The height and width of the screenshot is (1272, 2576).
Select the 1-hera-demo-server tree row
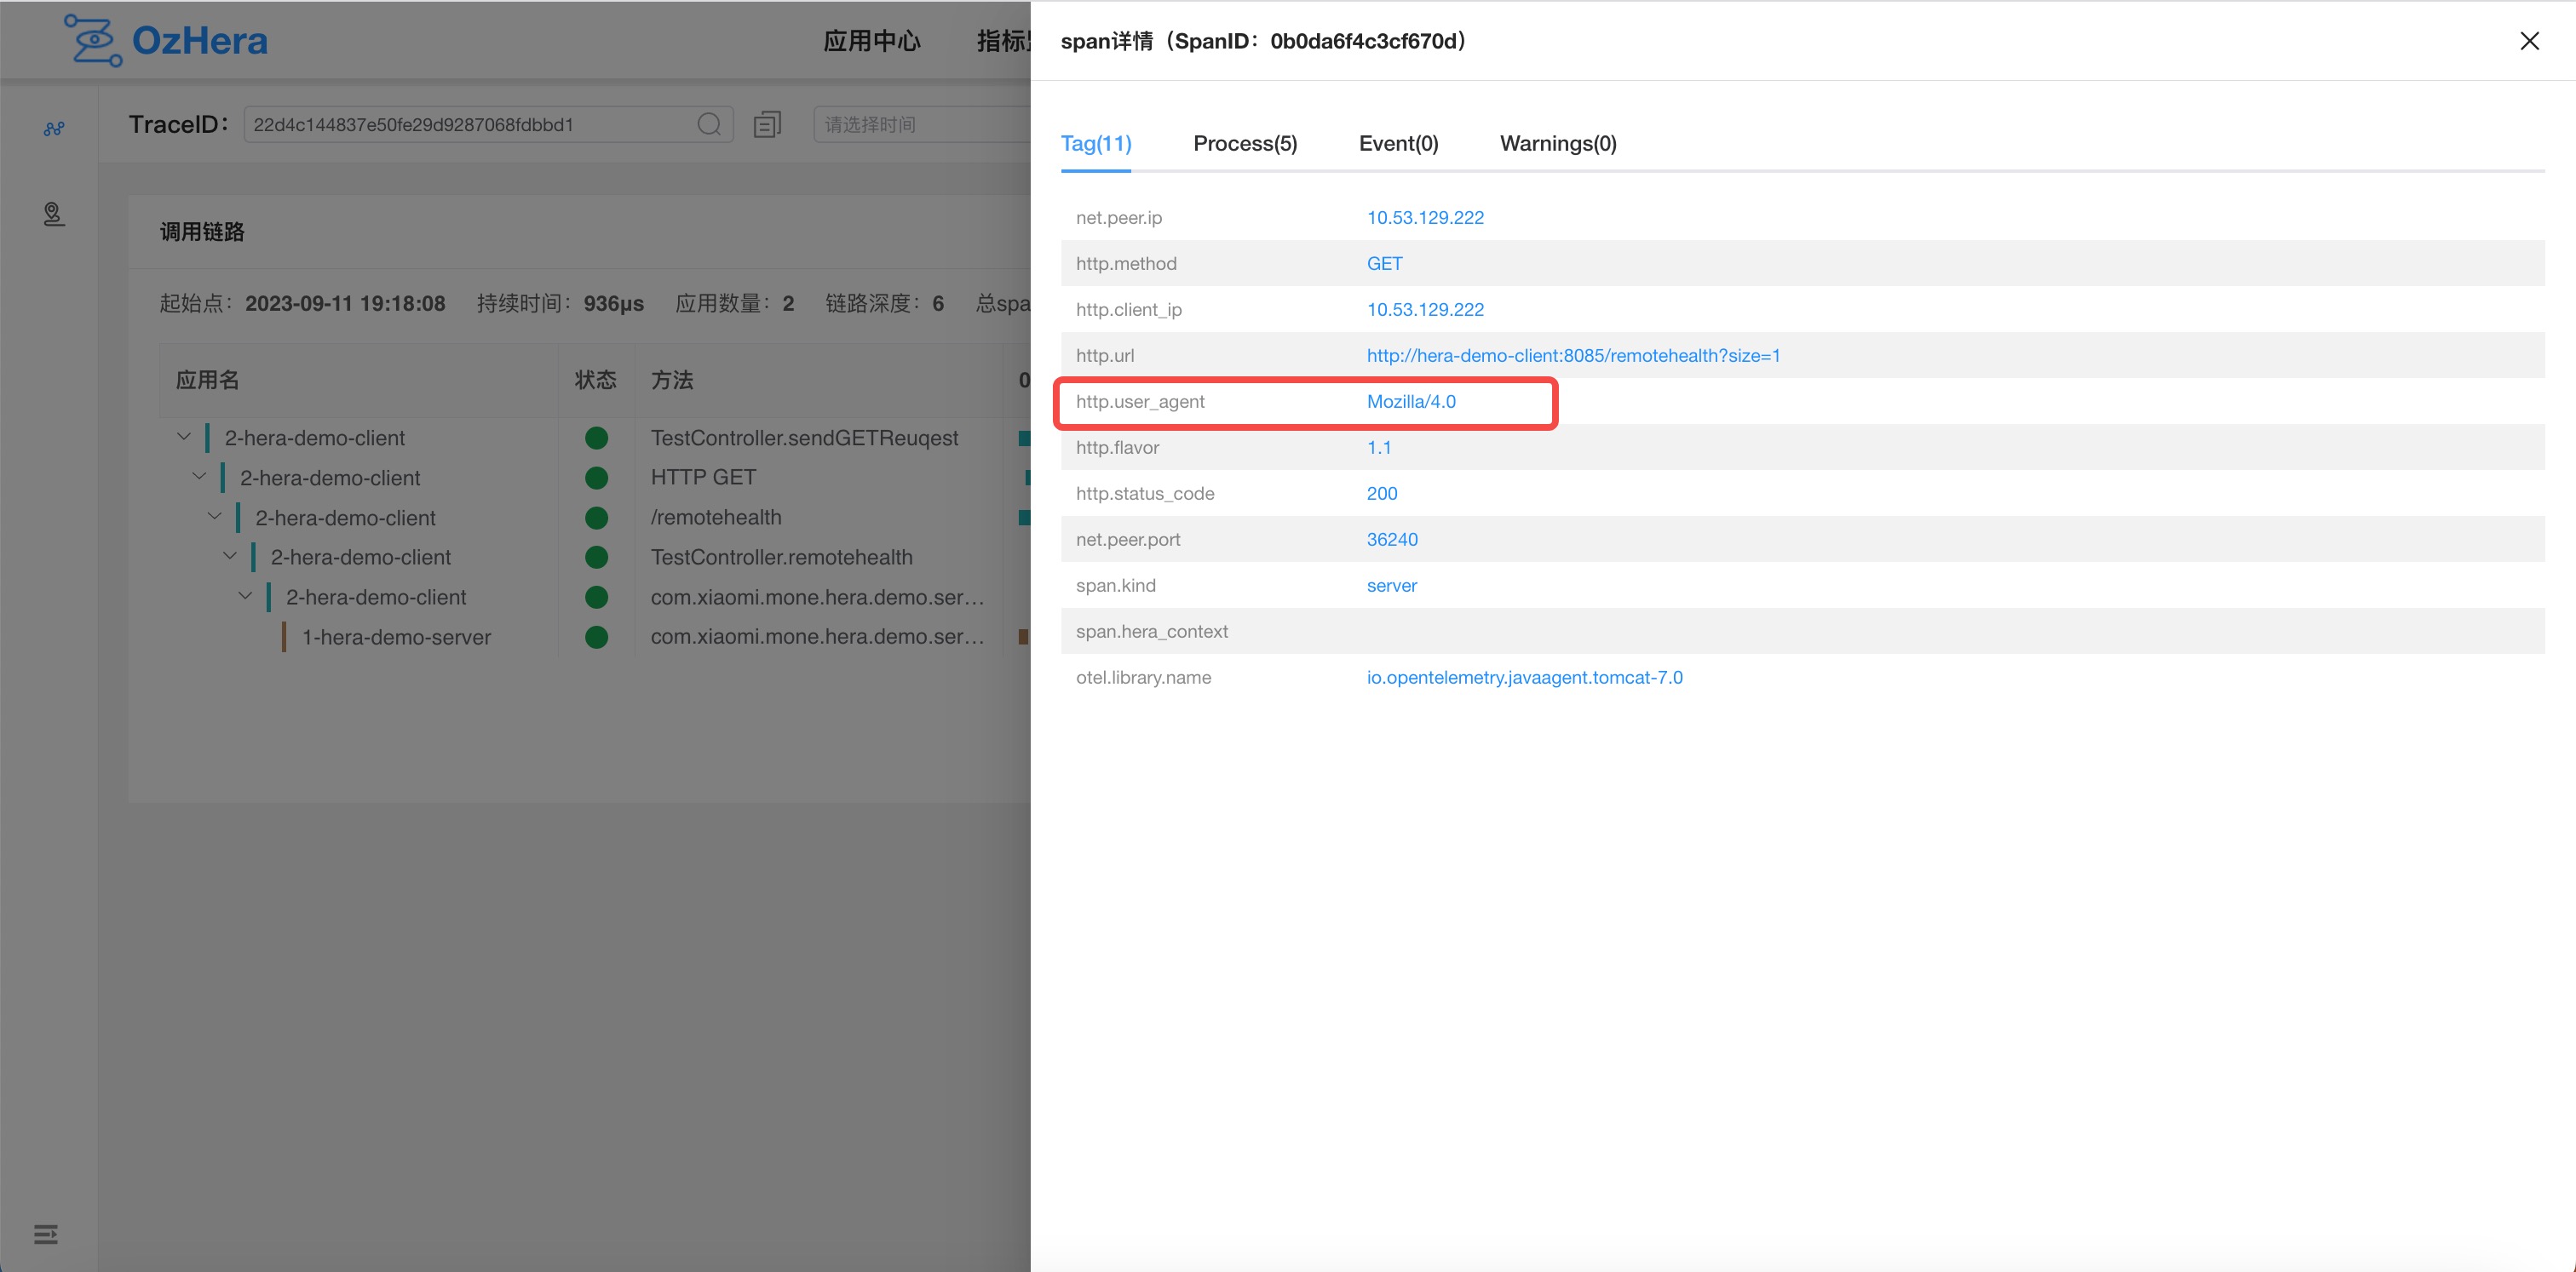[396, 637]
